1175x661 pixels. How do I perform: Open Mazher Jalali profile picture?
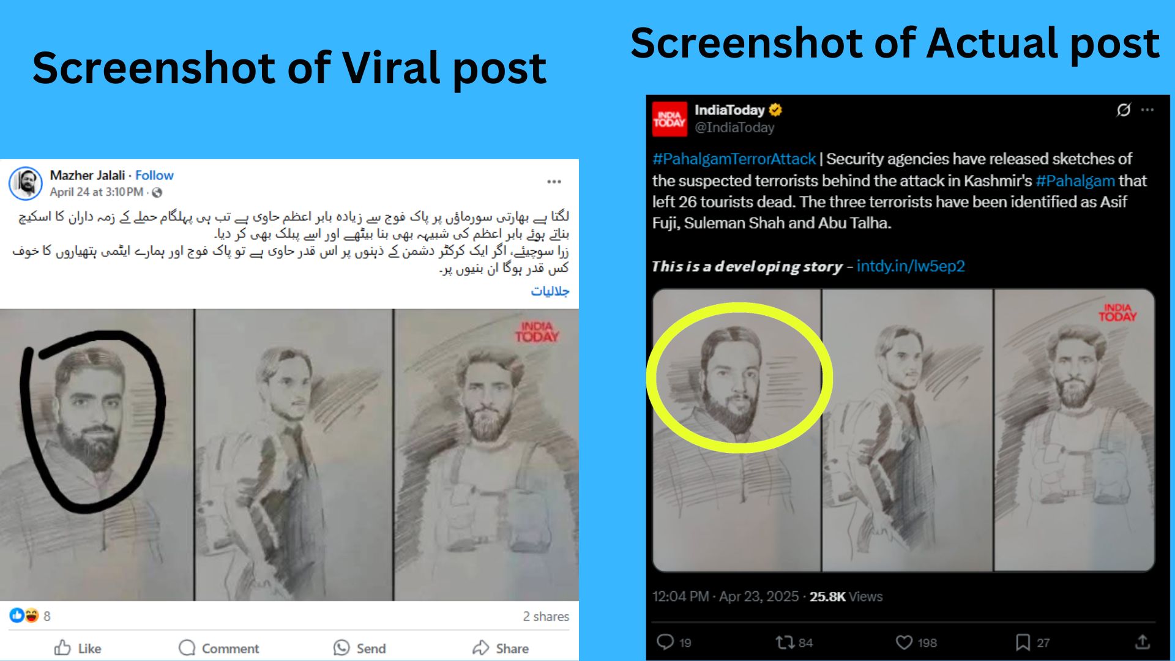(25, 183)
